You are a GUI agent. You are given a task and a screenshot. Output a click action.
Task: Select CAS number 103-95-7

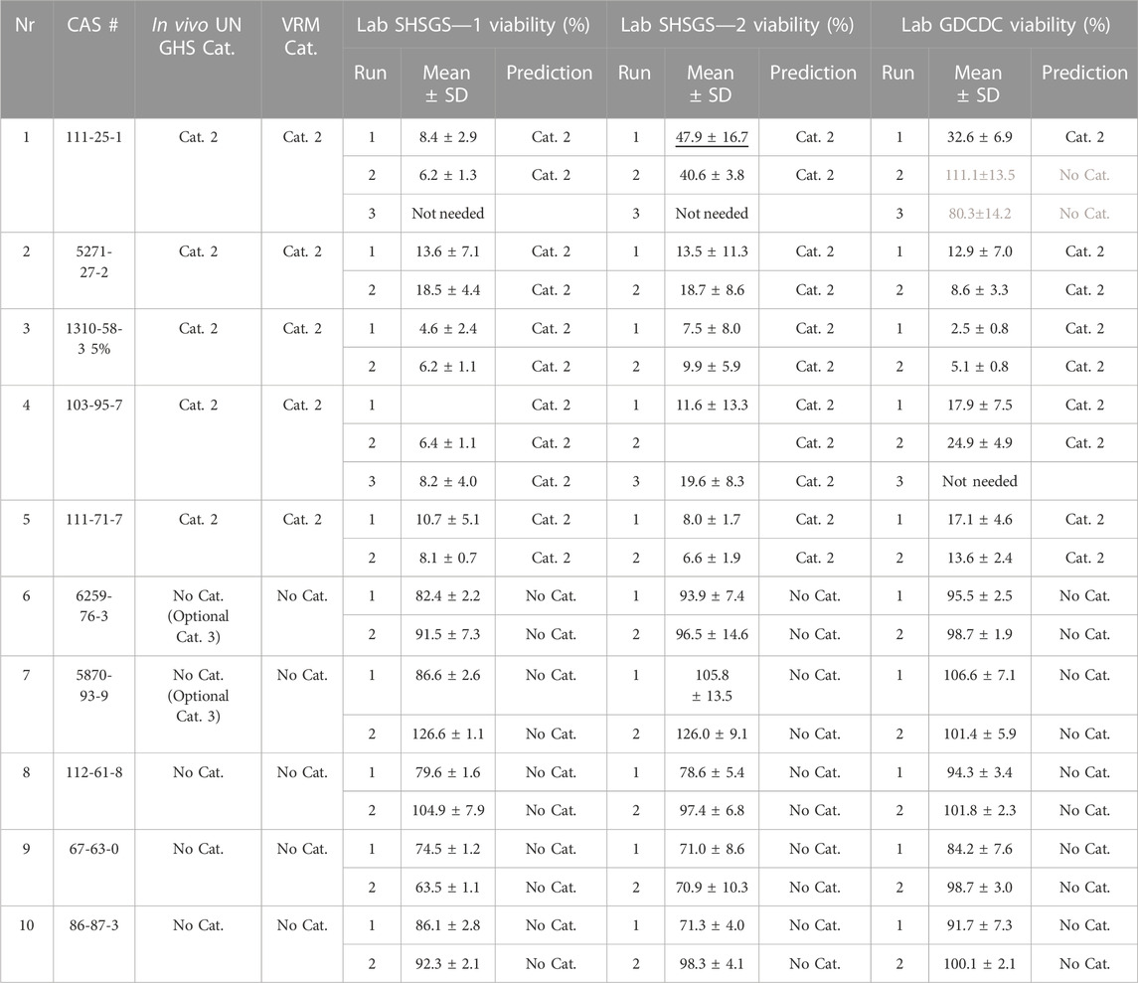93,406
